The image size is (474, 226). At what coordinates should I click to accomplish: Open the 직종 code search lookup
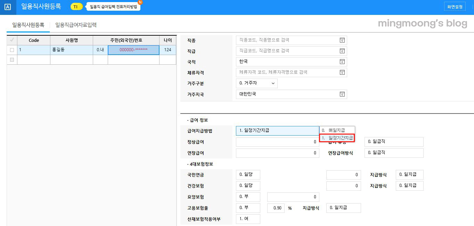(343, 40)
